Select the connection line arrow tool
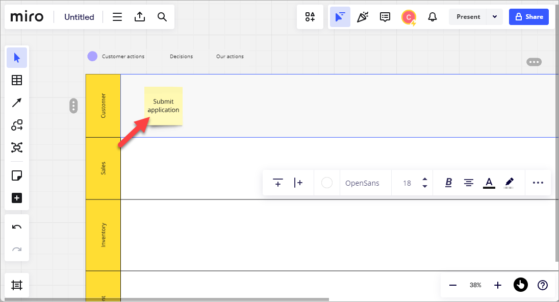Screen dimensions: 559x302 tap(17, 103)
